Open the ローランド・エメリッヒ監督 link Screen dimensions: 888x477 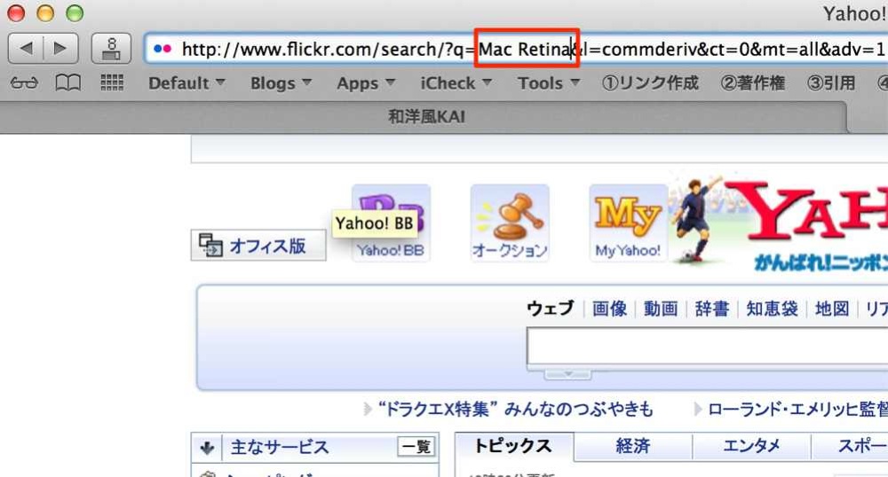pyautogui.click(x=797, y=409)
